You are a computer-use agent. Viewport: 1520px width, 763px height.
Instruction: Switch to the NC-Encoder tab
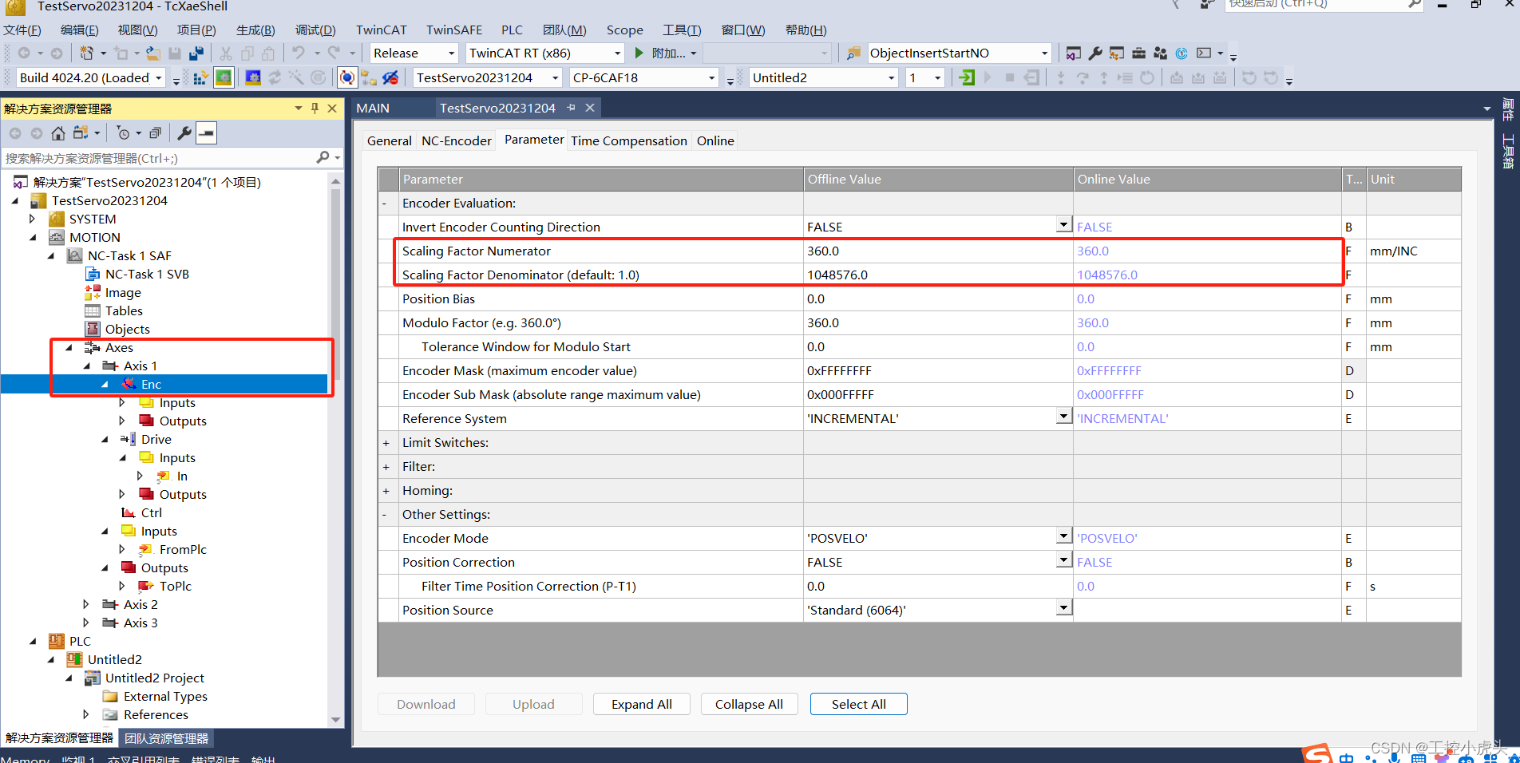point(456,140)
